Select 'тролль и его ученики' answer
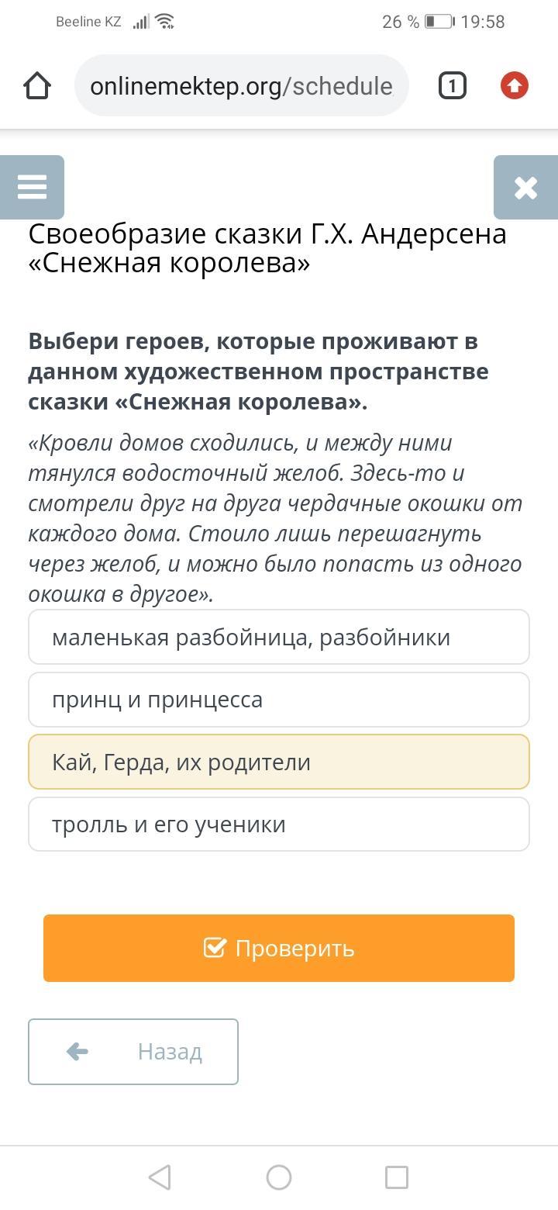Screen dimensions: 558x1210 pyautogui.click(x=279, y=825)
